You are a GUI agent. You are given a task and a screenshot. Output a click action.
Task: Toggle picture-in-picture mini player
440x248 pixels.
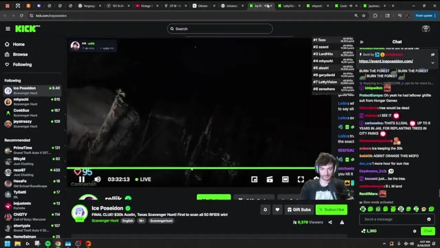coord(254,179)
